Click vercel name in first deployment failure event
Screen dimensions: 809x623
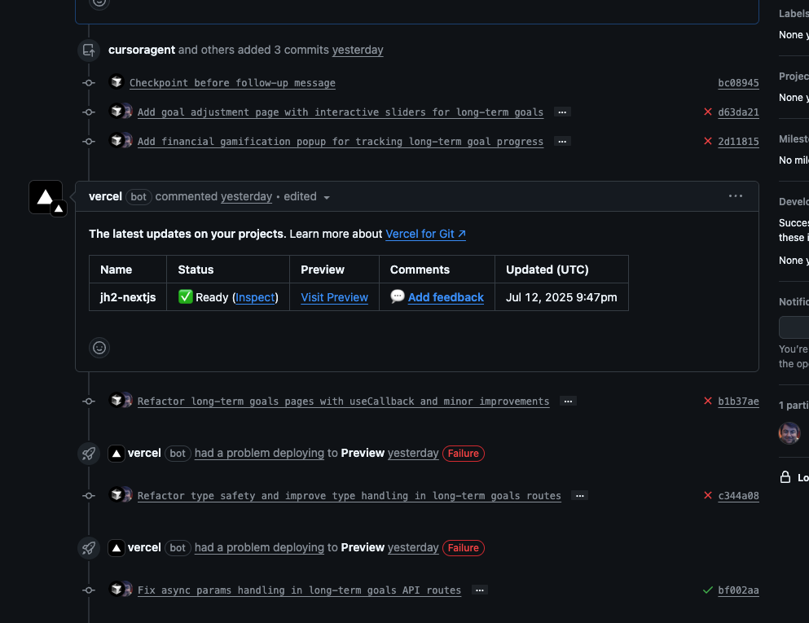pyautogui.click(x=144, y=454)
